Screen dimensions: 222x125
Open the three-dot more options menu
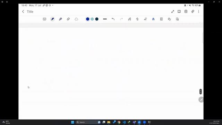coord(198,11)
